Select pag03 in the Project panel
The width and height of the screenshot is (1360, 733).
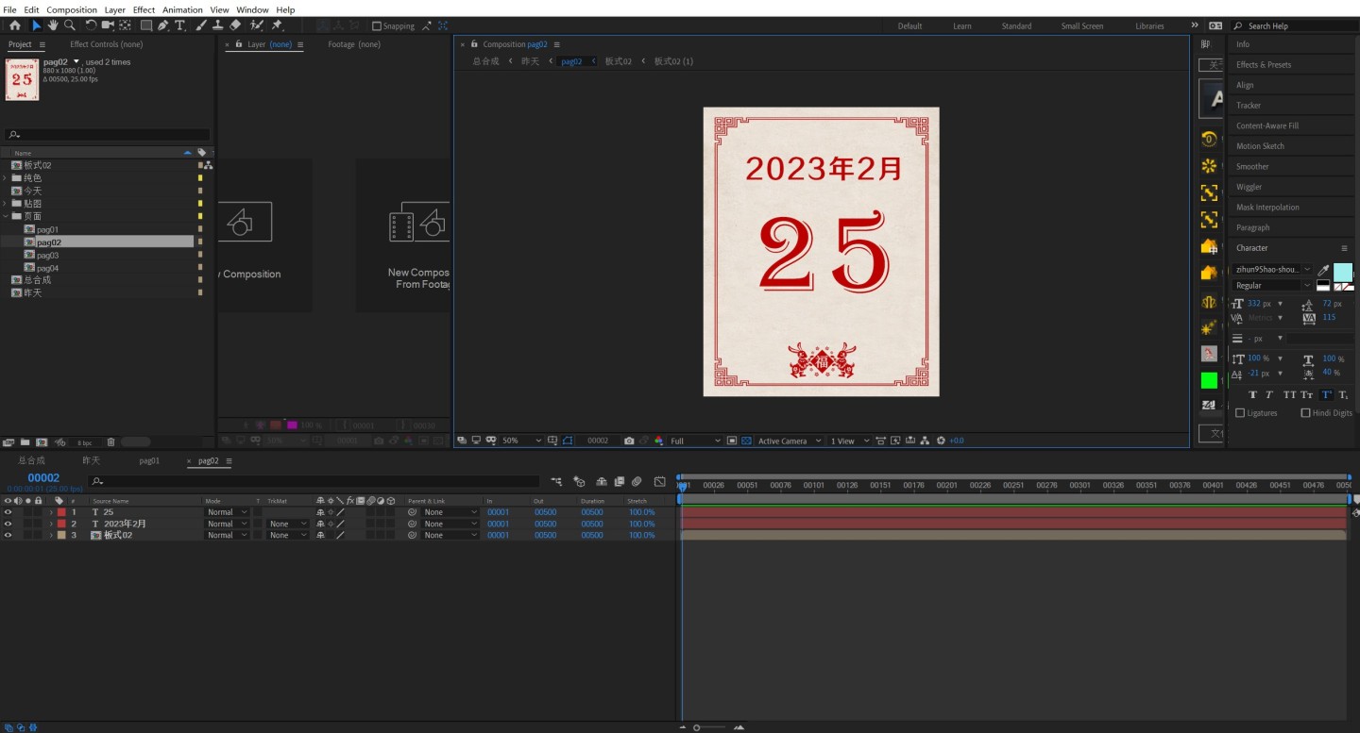pyautogui.click(x=47, y=255)
